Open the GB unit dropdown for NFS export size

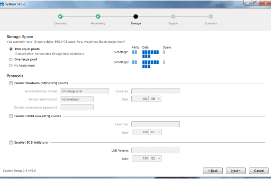[156, 132]
